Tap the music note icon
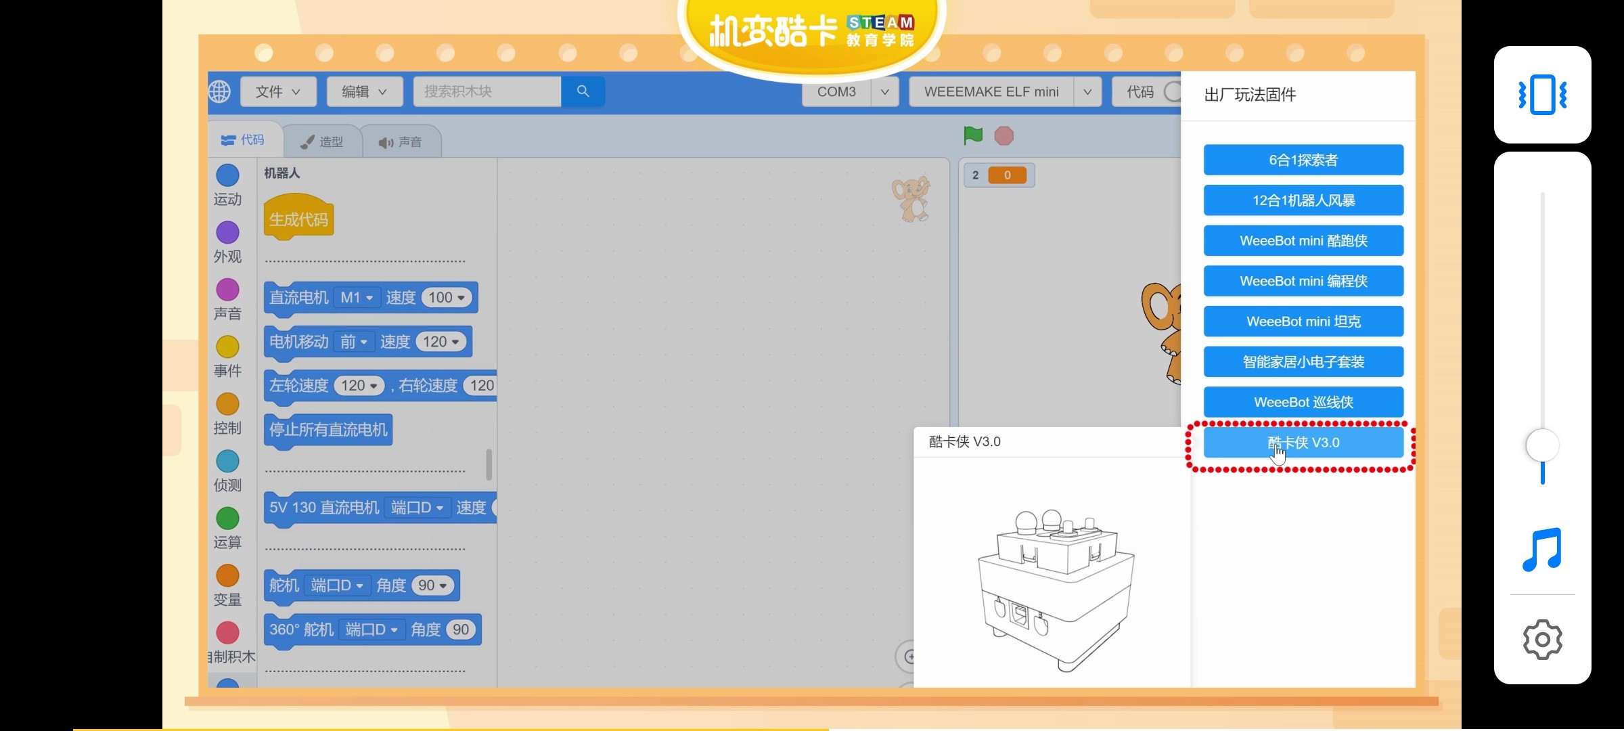The image size is (1624, 731). tap(1543, 550)
